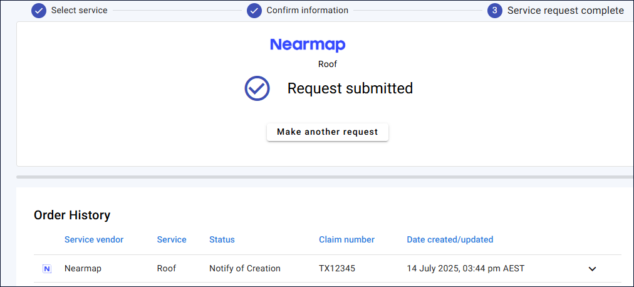Expand the Nearmap order history row chevron
Viewport: 634px width, 287px height.
click(x=593, y=269)
